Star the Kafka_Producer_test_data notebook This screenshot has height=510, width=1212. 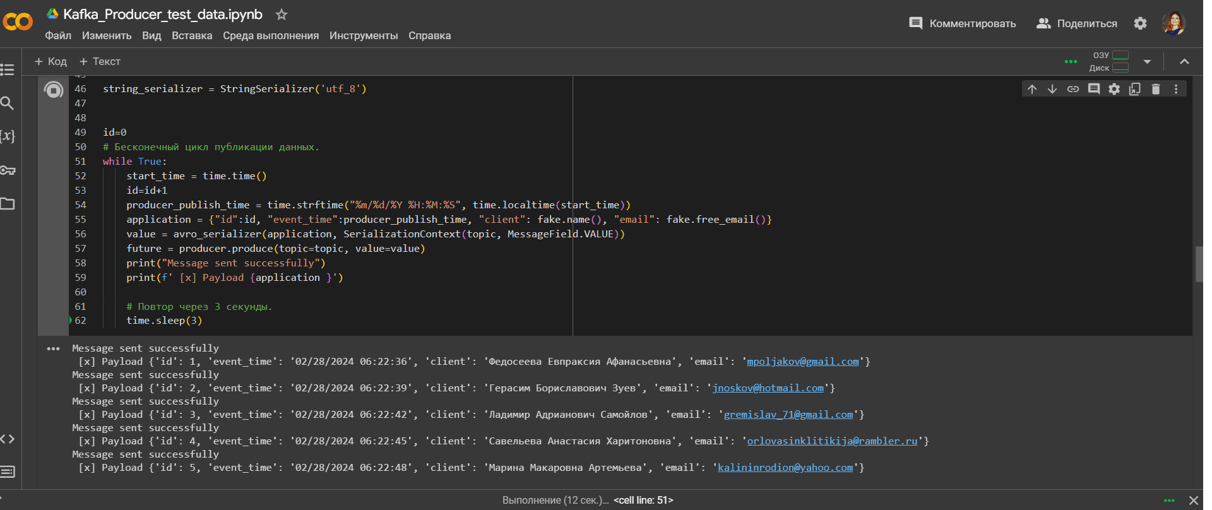tap(282, 14)
